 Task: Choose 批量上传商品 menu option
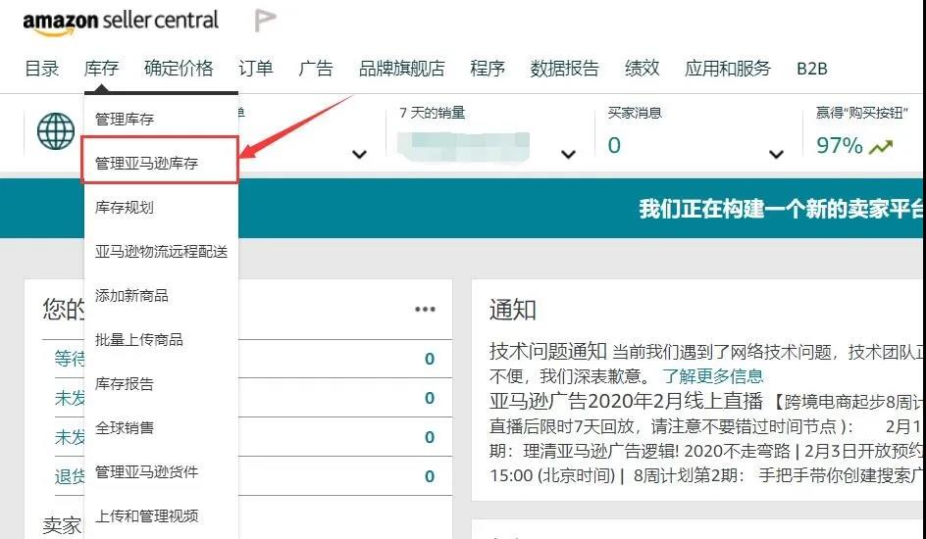tap(139, 339)
